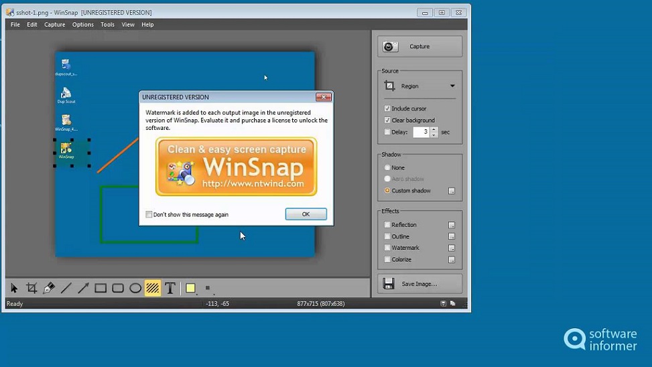Select the pointer selection tool
652x367 pixels.
click(14, 288)
